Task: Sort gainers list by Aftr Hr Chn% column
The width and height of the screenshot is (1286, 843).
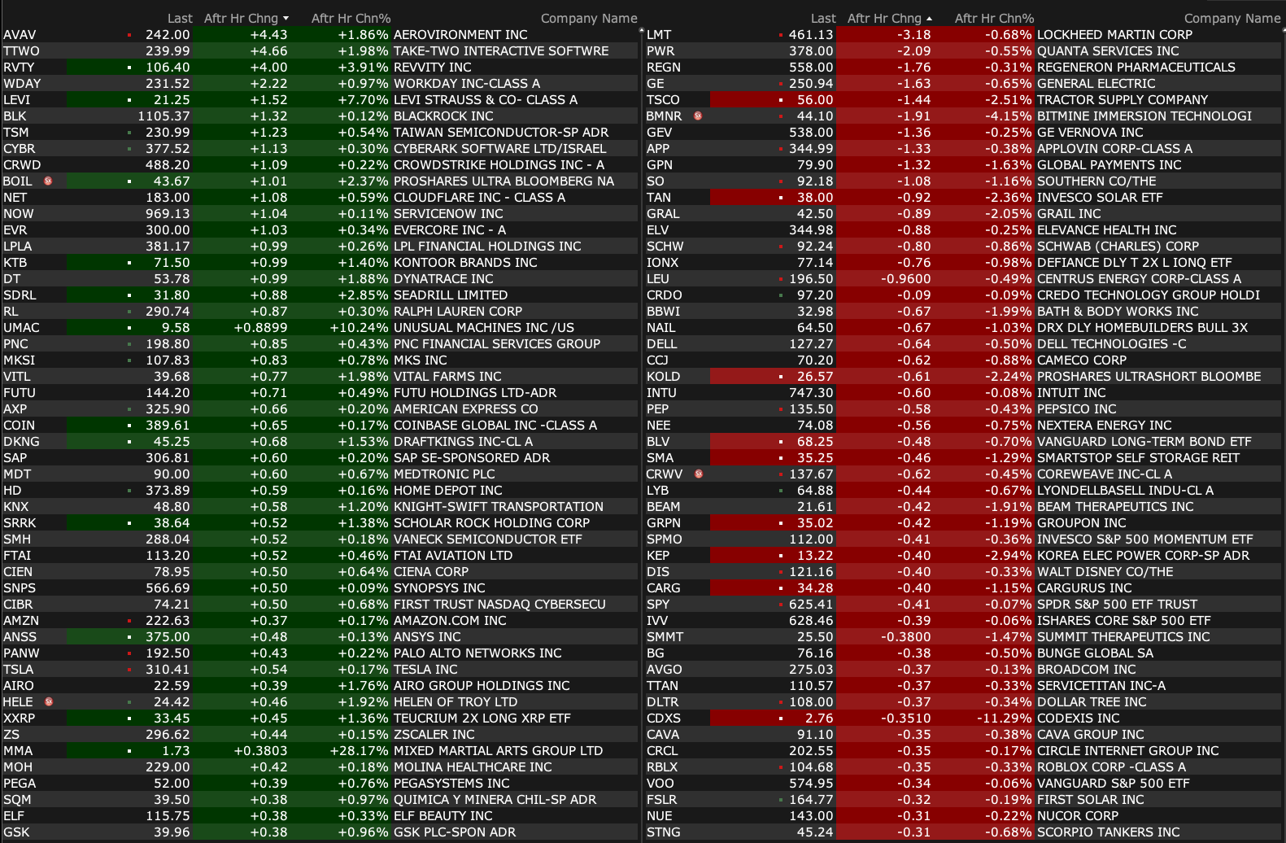Action: pos(351,18)
